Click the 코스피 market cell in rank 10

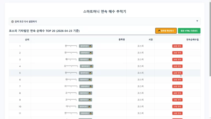tap(140, 106)
